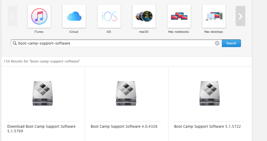Click the blue Search button
This screenshot has height=141, width=267.
click(231, 43)
